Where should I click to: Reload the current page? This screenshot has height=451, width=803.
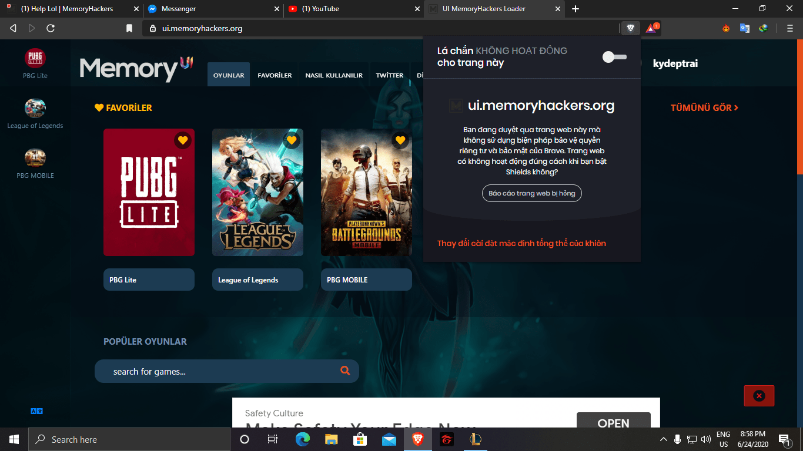pyautogui.click(x=51, y=28)
